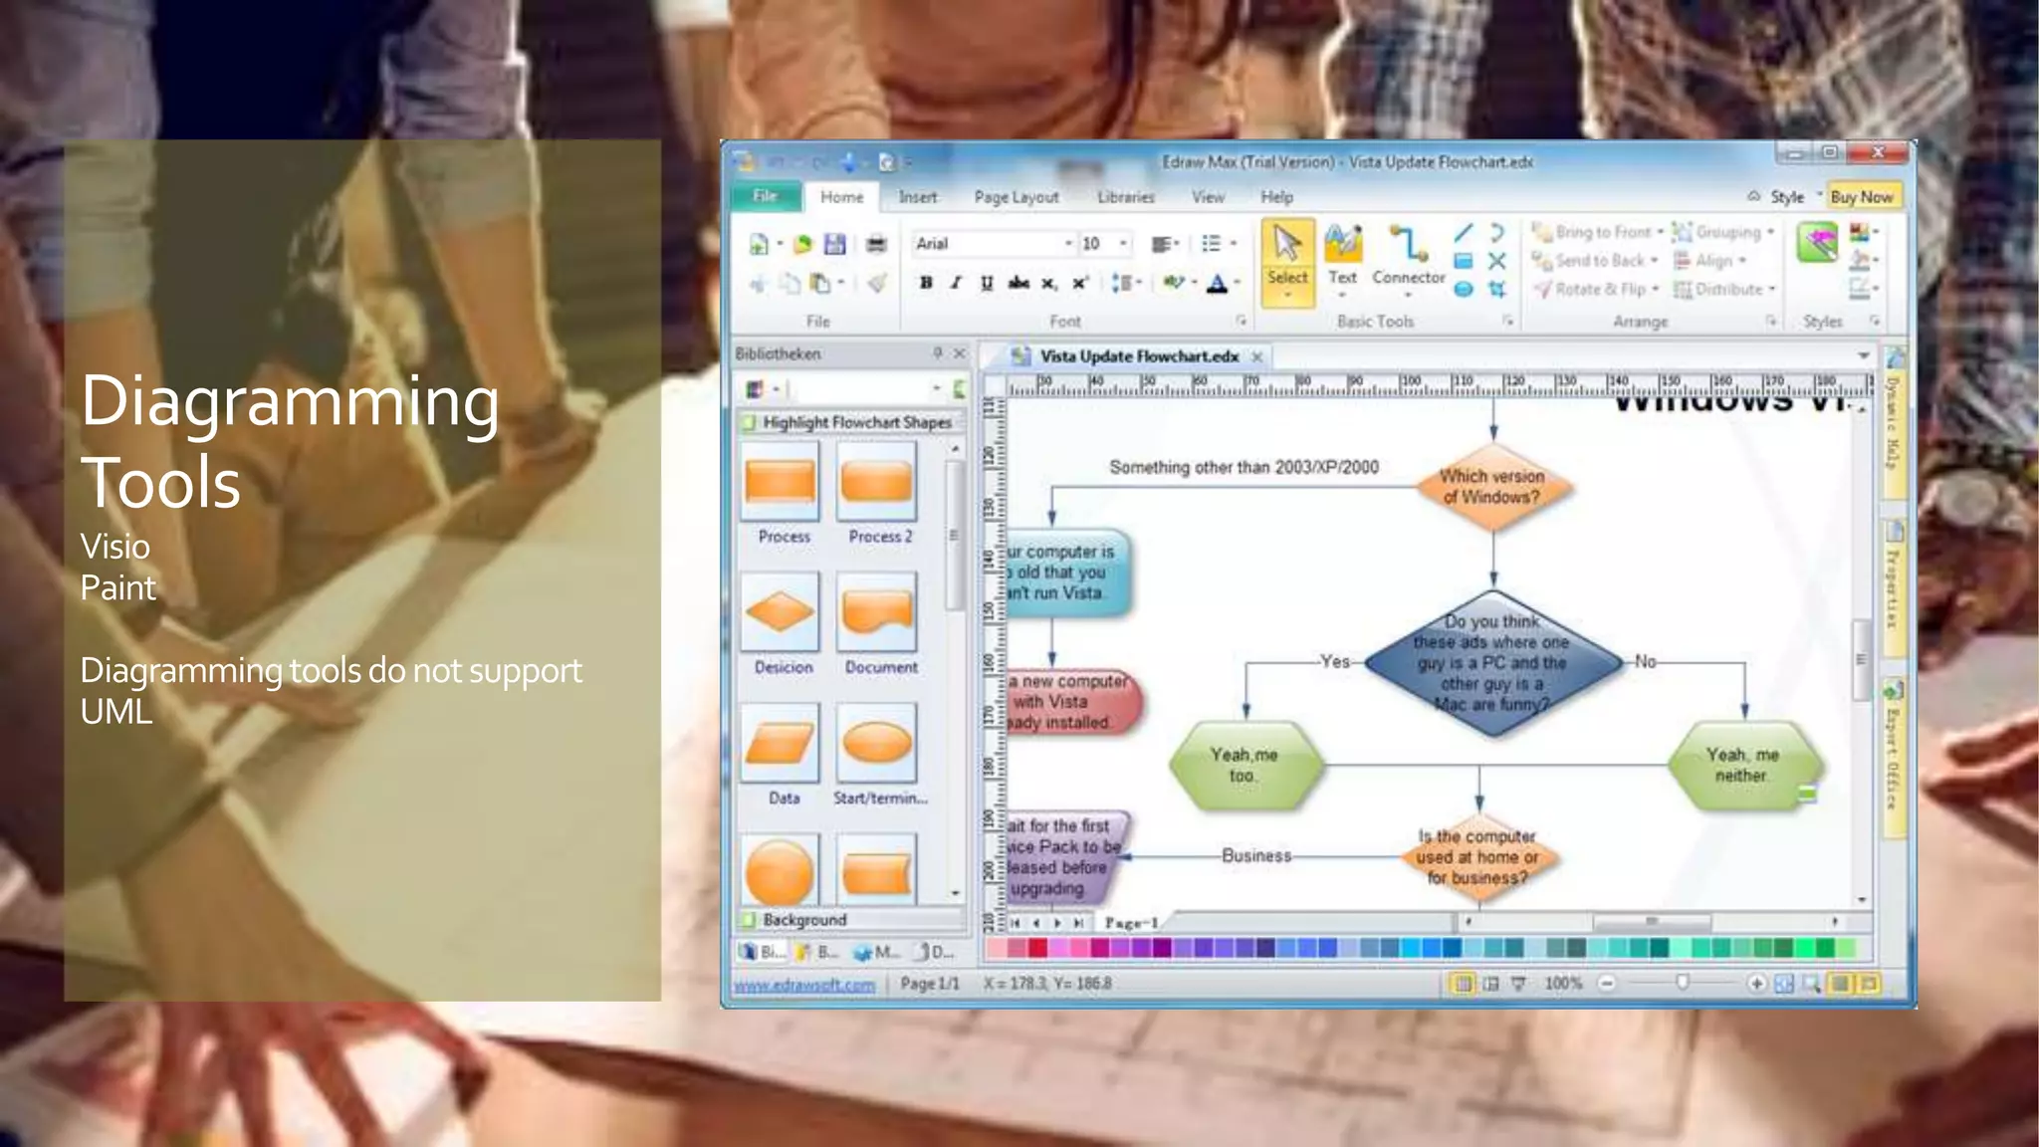Image resolution: width=2039 pixels, height=1147 pixels.
Task: Open the www.edrawsoft.com link
Action: point(804,985)
